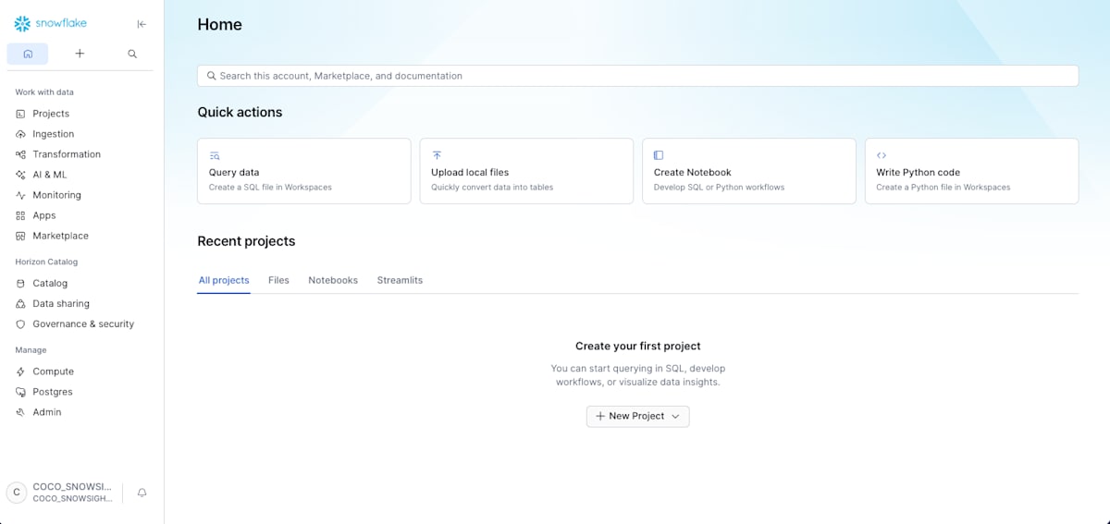Click the Catalog database icon
The image size is (1110, 524).
coord(21,284)
